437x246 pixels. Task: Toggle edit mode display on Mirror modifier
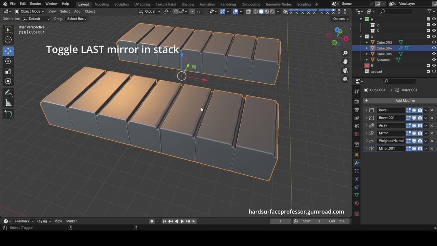coord(408,133)
